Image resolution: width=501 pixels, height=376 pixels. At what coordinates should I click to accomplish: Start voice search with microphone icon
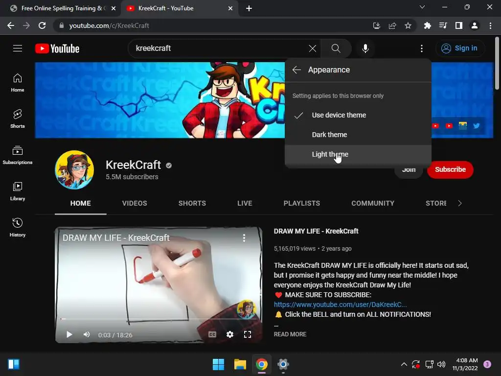click(x=365, y=48)
